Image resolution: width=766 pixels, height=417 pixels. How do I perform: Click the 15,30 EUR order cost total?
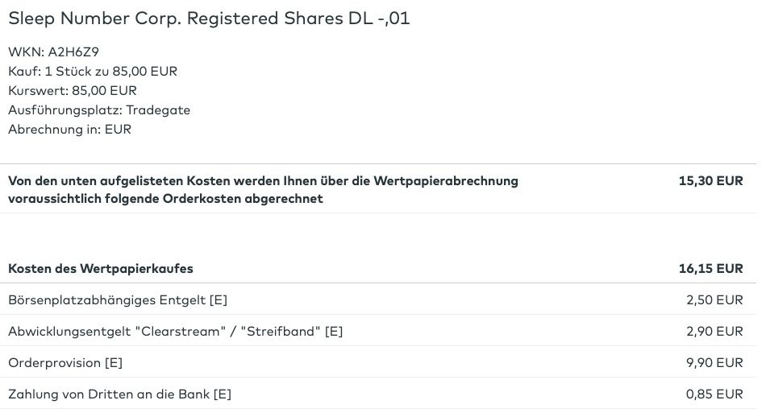point(710,181)
